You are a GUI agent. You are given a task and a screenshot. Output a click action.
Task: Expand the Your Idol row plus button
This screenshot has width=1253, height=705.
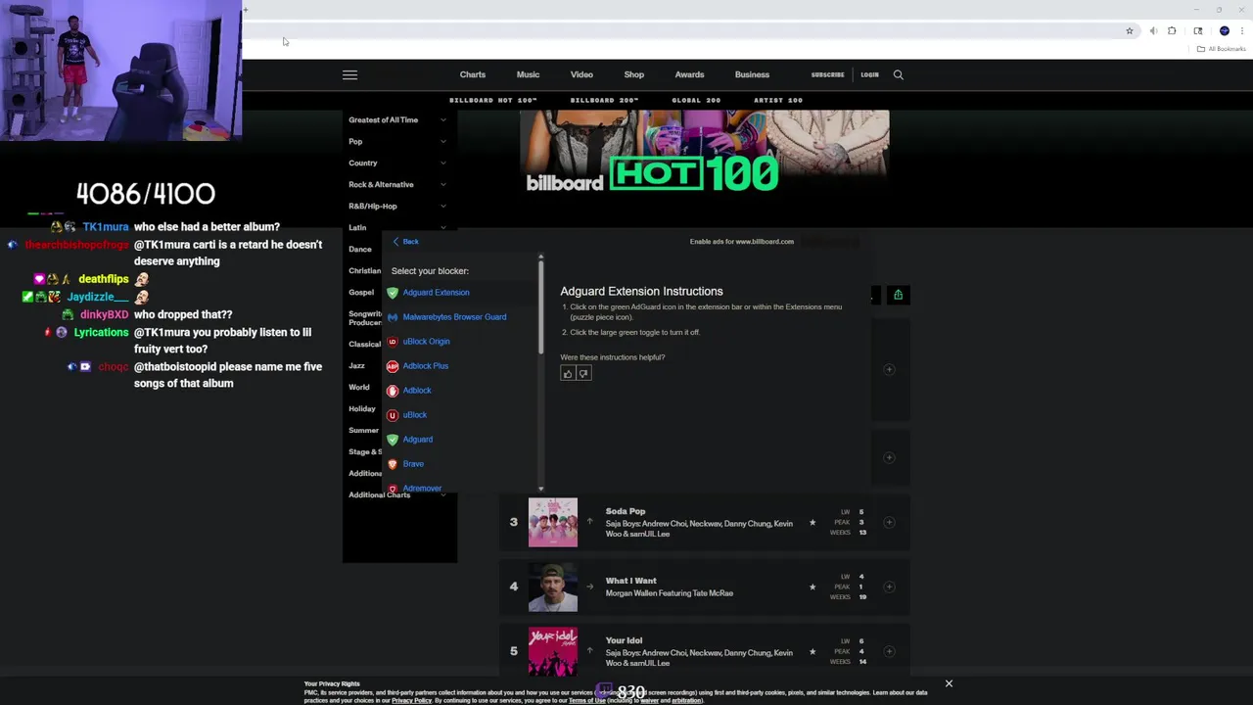click(889, 651)
